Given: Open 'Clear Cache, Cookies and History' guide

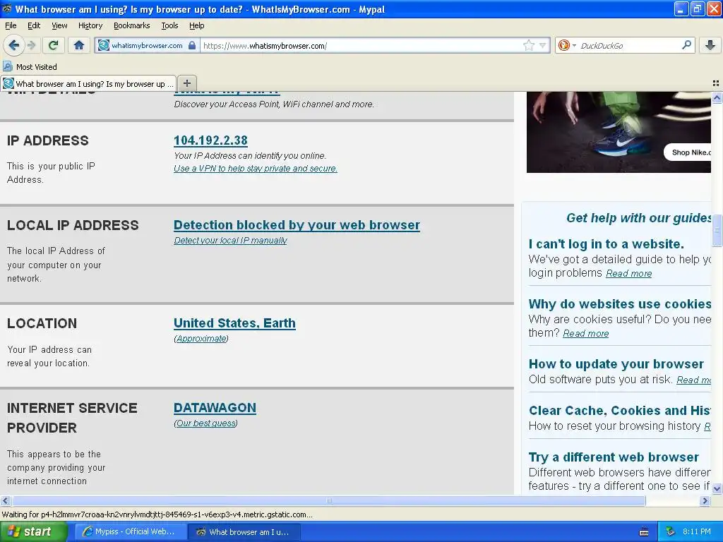Looking at the screenshot, I should pos(620,411).
